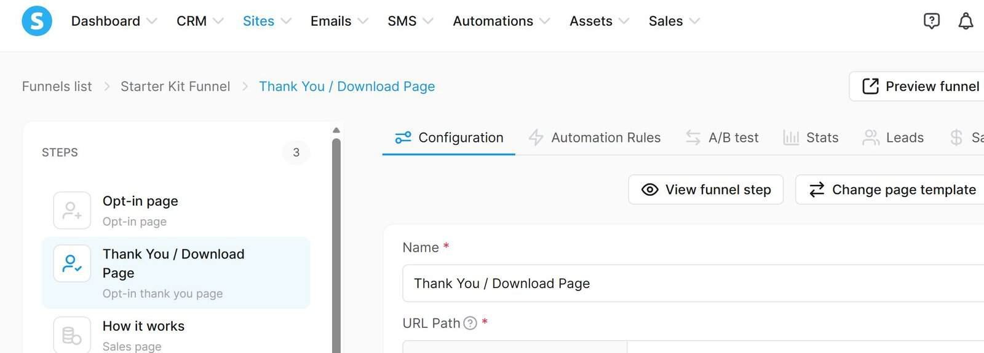Select the Opt-in page step

coord(176,211)
